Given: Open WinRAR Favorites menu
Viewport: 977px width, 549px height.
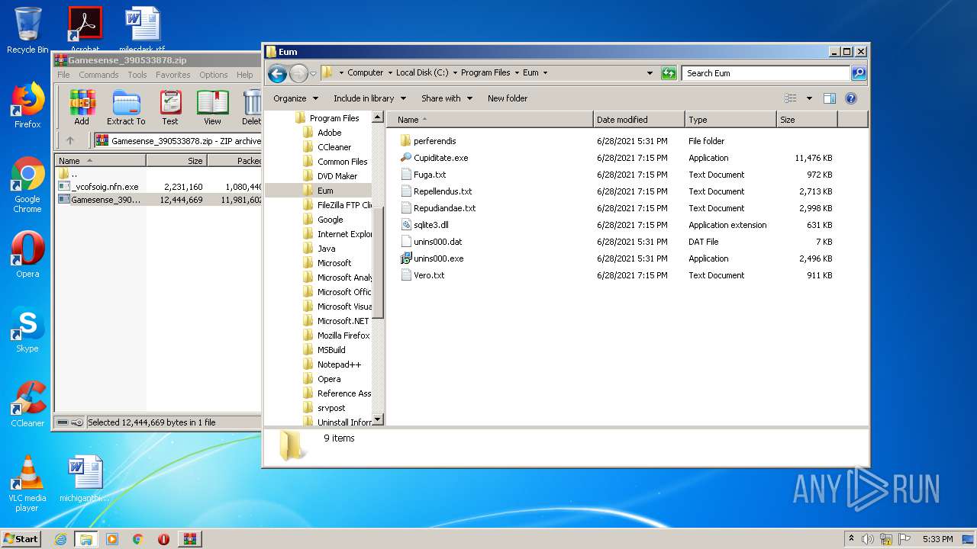Looking at the screenshot, I should coord(173,75).
